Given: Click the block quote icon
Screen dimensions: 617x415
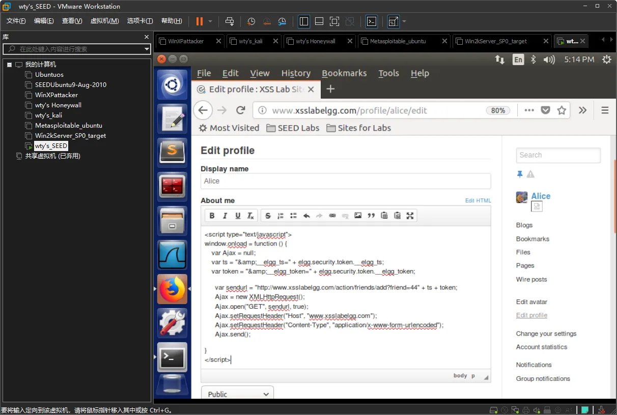Looking at the screenshot, I should (371, 216).
